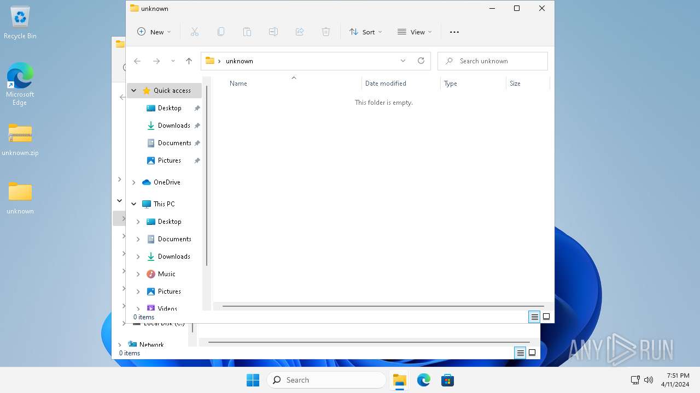Open the See more ellipsis menu
Image resolution: width=700 pixels, height=393 pixels.
click(454, 32)
